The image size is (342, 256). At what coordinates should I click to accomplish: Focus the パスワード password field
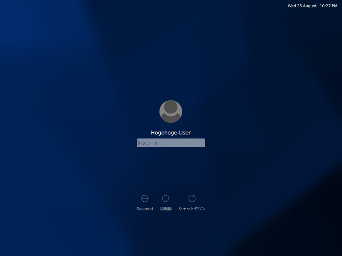(x=171, y=143)
